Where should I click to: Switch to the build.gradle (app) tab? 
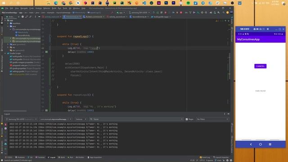pyautogui.click(x=161, y=17)
